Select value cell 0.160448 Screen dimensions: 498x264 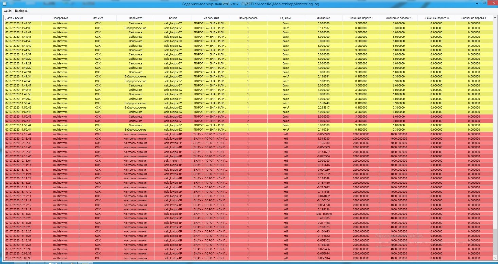click(324, 103)
